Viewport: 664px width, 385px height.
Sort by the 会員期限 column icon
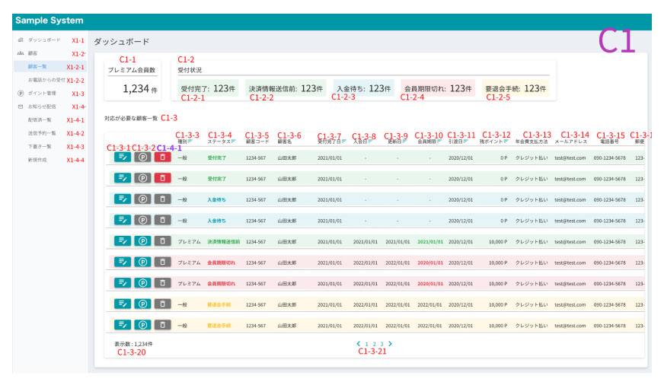coord(439,142)
